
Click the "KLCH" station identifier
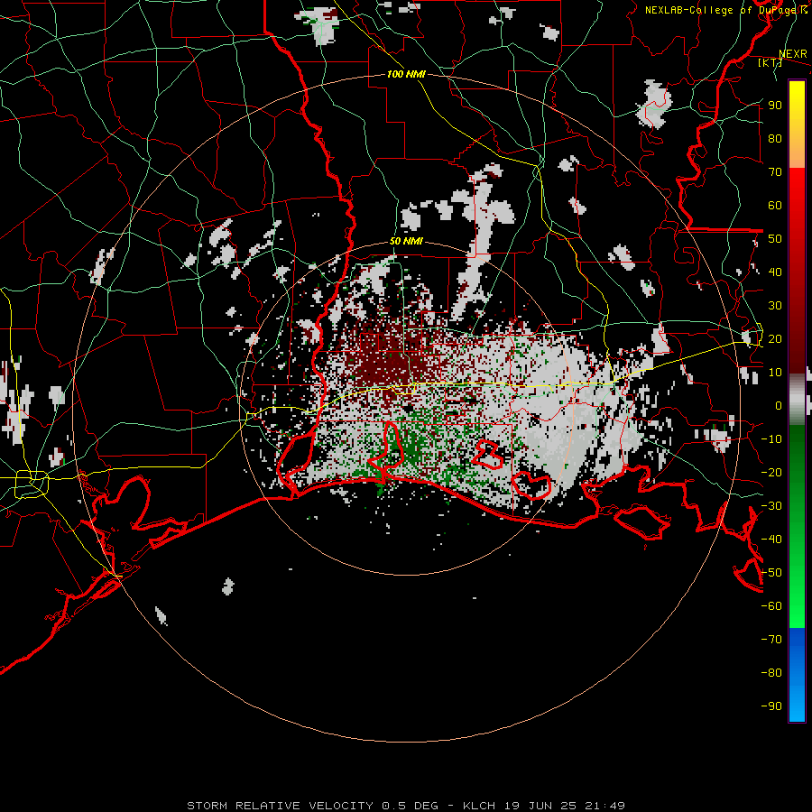(x=479, y=806)
